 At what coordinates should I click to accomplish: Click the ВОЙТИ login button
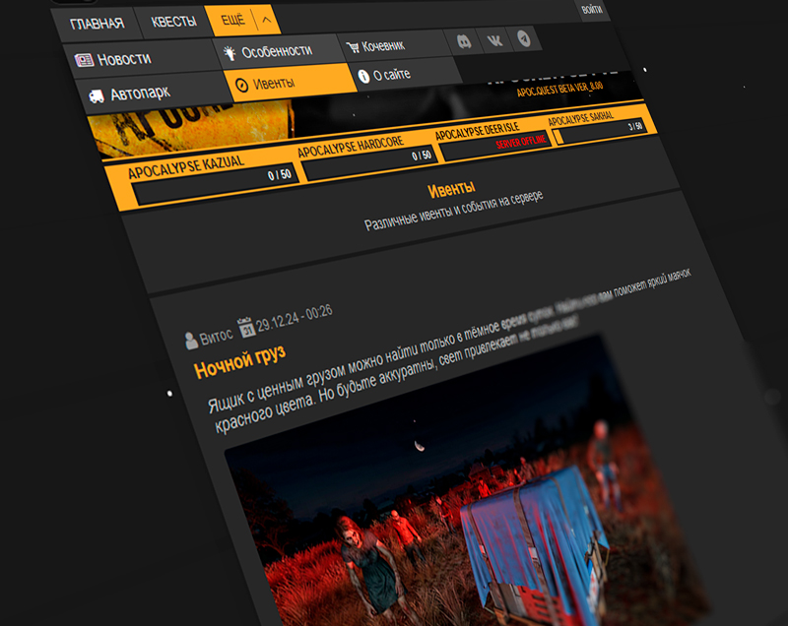click(x=592, y=9)
